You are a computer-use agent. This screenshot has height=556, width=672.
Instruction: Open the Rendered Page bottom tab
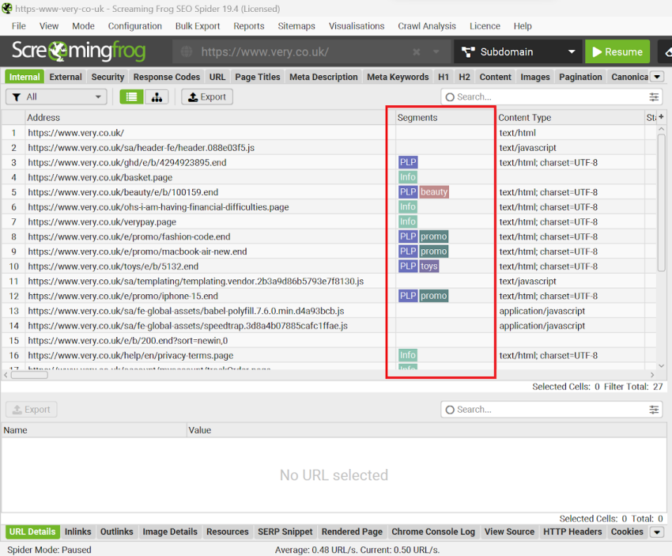pos(353,532)
